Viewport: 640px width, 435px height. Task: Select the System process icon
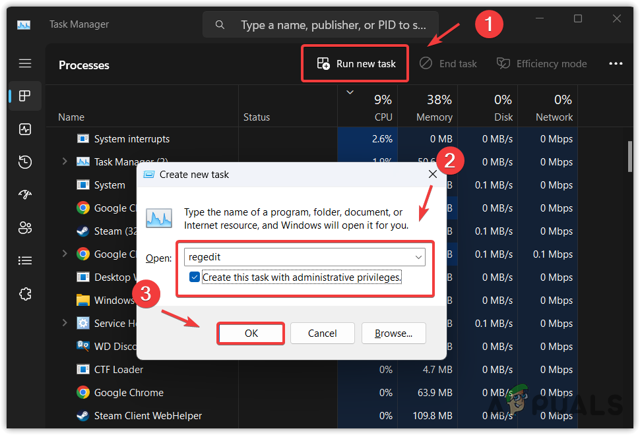[x=83, y=185]
